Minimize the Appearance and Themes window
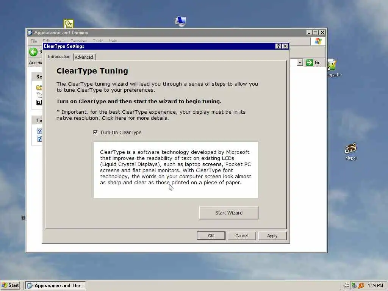The height and width of the screenshot is (291, 388). click(309, 33)
